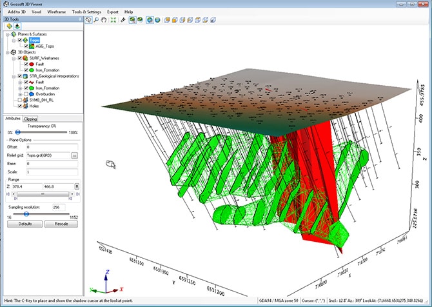Open the Z range dropdown arrow

point(77,186)
